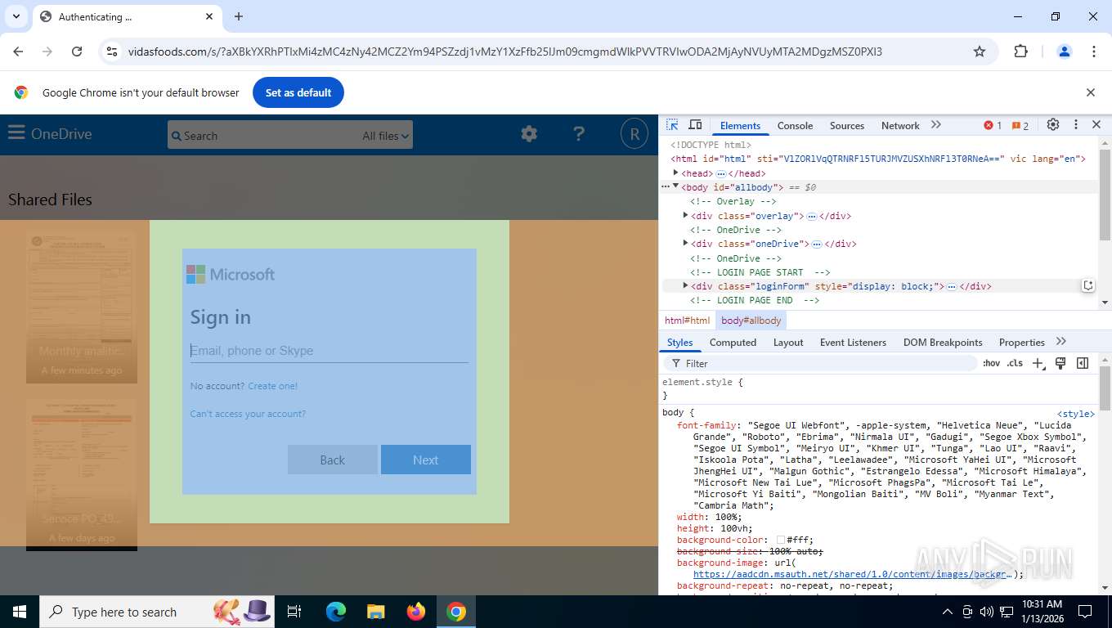Select html#html breadcrumb
Image resolution: width=1112 pixels, height=628 pixels.
click(687, 321)
